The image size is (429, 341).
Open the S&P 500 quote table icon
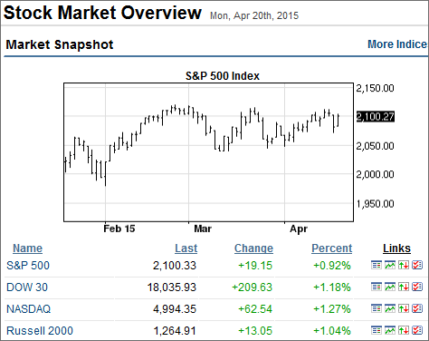[x=377, y=265]
